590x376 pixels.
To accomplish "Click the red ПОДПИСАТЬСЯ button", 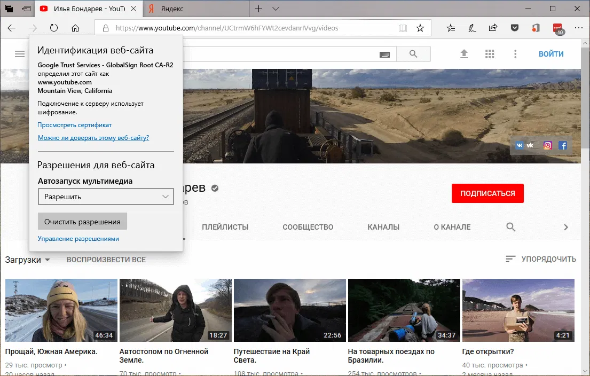I will (487, 193).
